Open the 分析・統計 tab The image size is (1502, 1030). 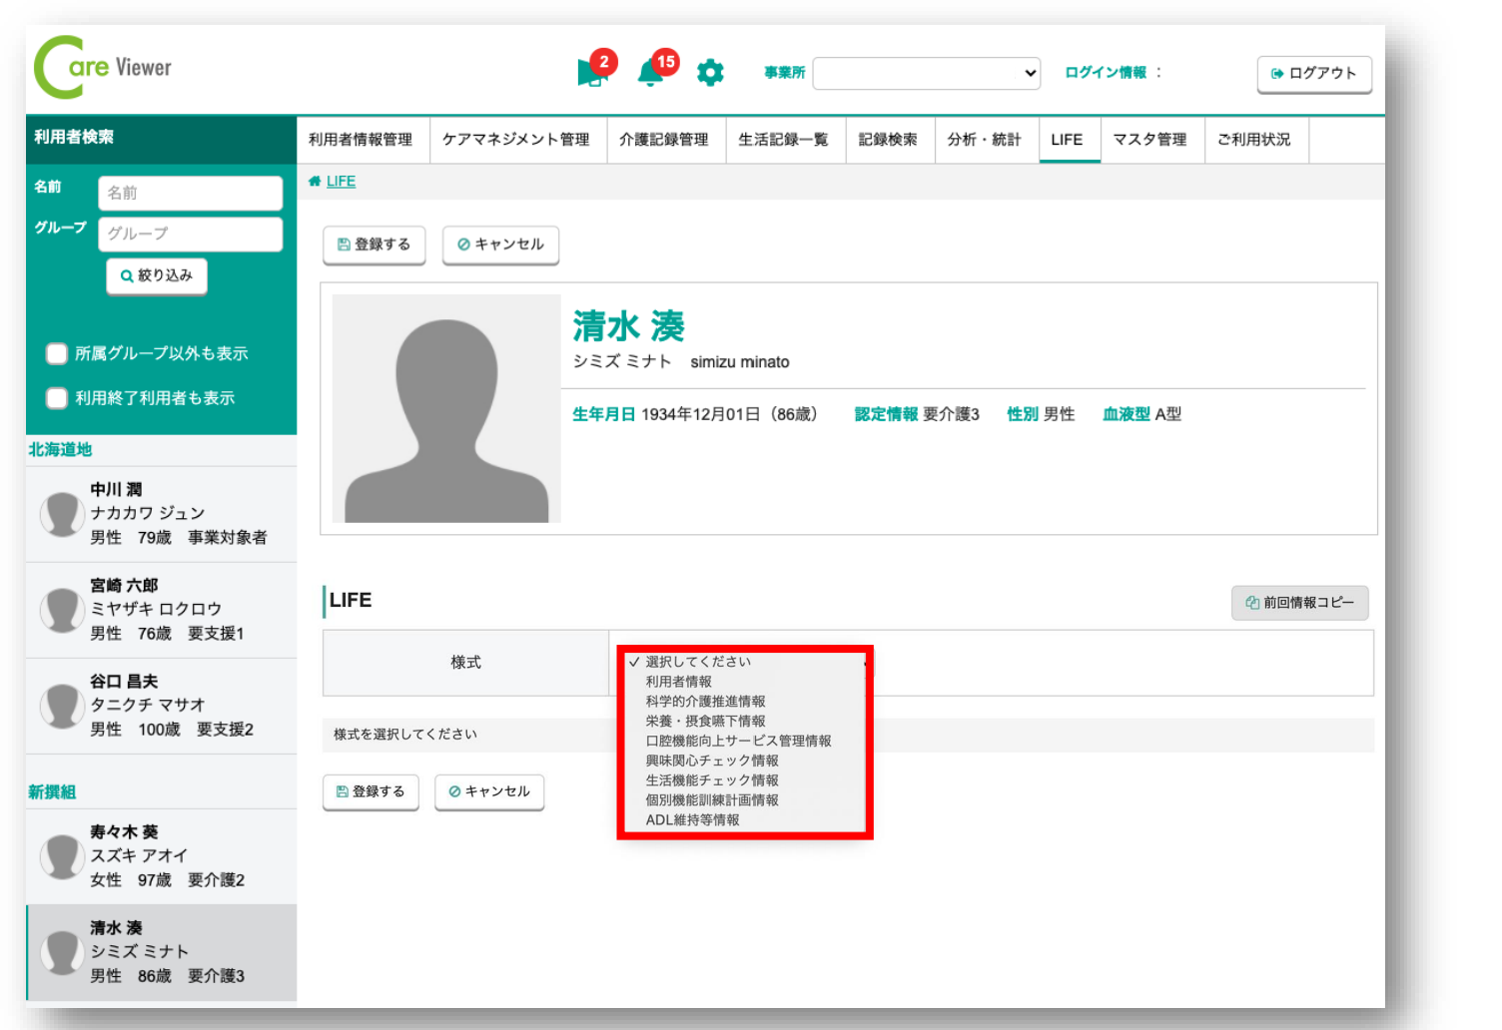pos(984,140)
